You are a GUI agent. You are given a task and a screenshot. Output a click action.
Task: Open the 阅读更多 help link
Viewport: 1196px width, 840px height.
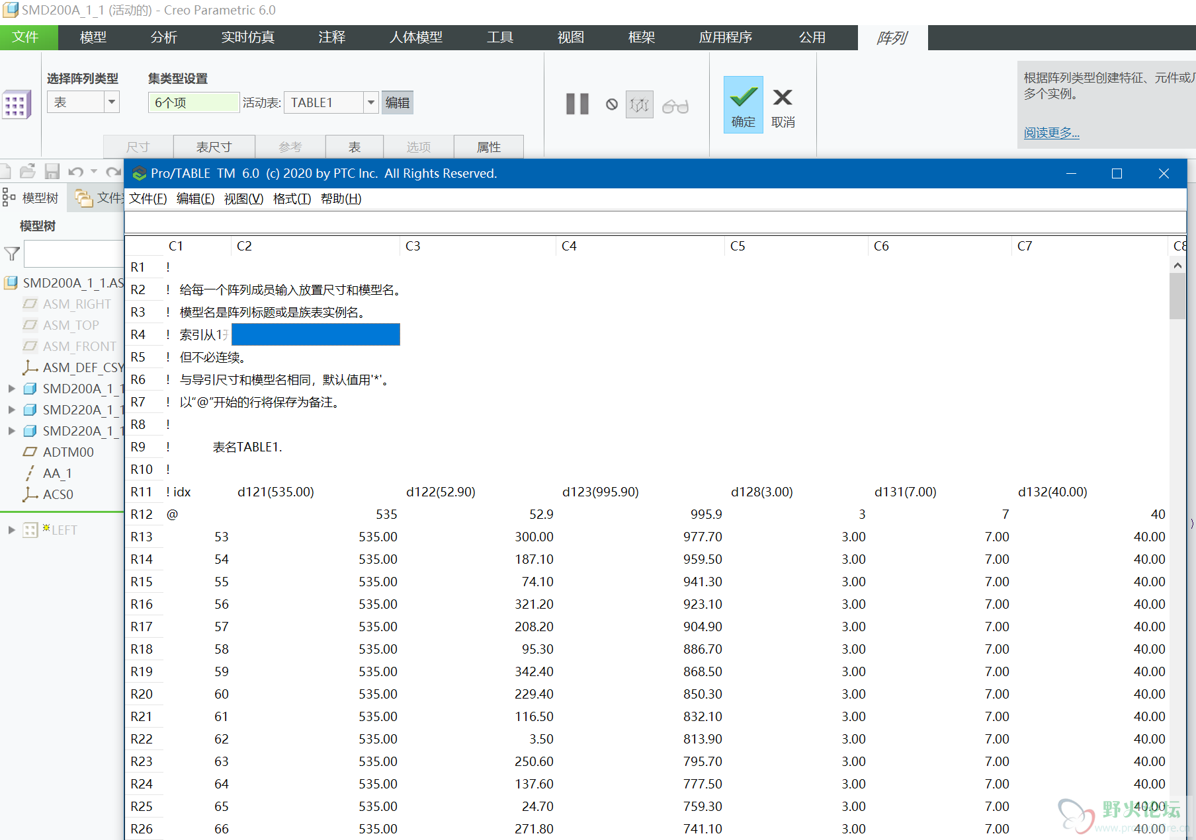pyautogui.click(x=1051, y=133)
